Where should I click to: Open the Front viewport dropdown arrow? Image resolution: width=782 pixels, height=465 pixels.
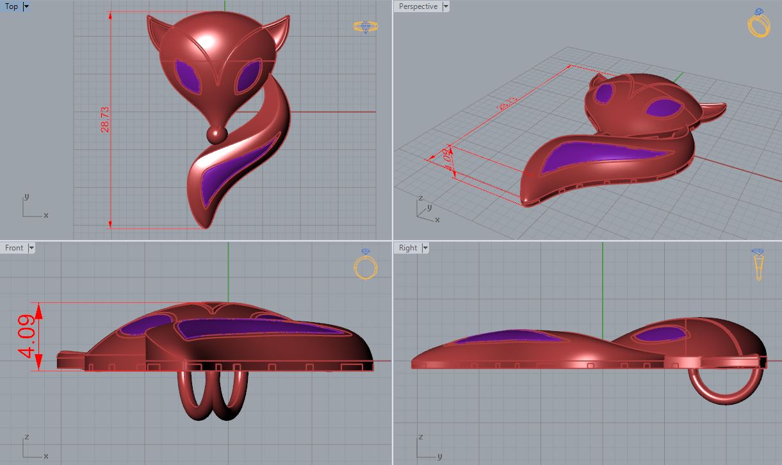tap(31, 248)
